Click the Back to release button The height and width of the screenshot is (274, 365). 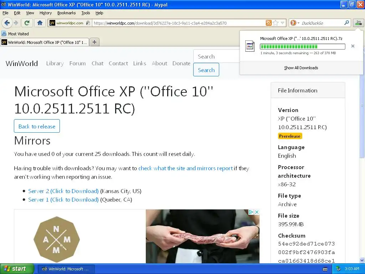click(x=37, y=126)
